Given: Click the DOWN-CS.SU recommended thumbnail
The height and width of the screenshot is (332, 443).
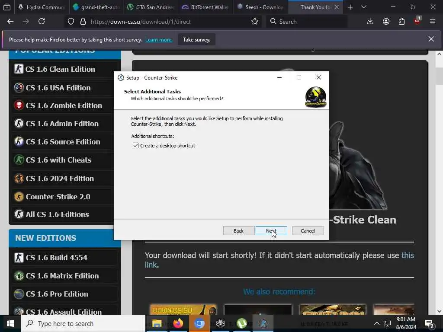Looking at the screenshot, I should 183,310.
